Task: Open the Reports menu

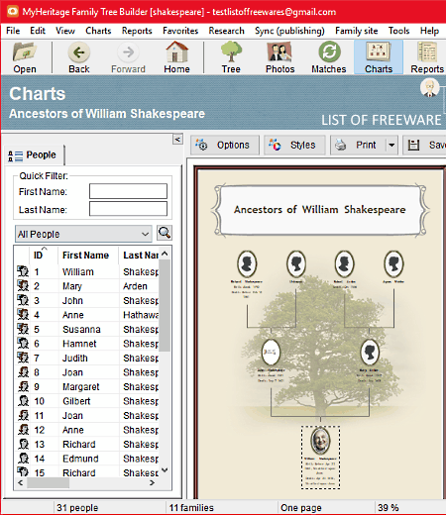Action: point(137,31)
